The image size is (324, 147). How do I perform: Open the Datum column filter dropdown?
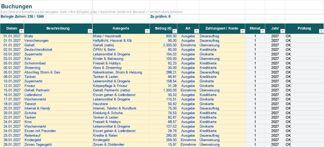click(x=21, y=31)
